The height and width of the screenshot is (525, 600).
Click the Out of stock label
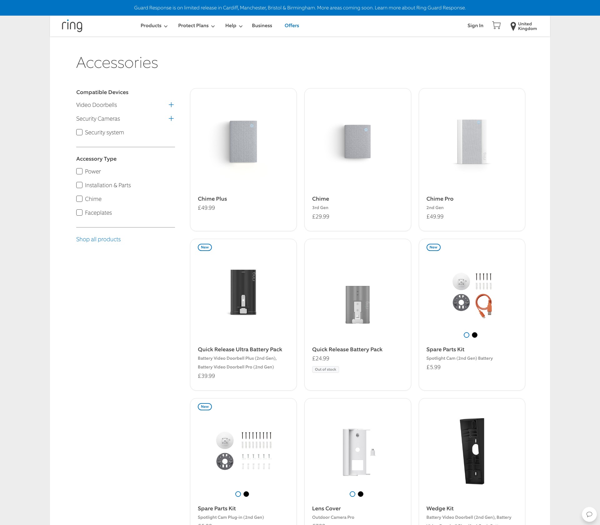coord(325,369)
